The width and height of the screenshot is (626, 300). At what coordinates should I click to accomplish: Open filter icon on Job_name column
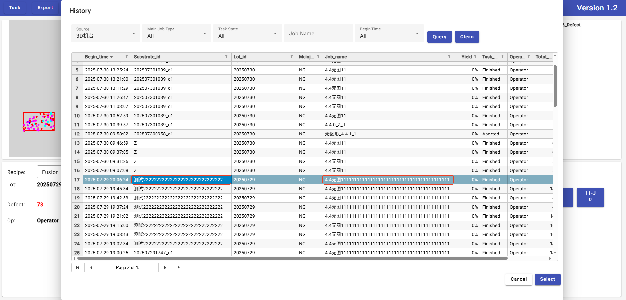click(449, 57)
